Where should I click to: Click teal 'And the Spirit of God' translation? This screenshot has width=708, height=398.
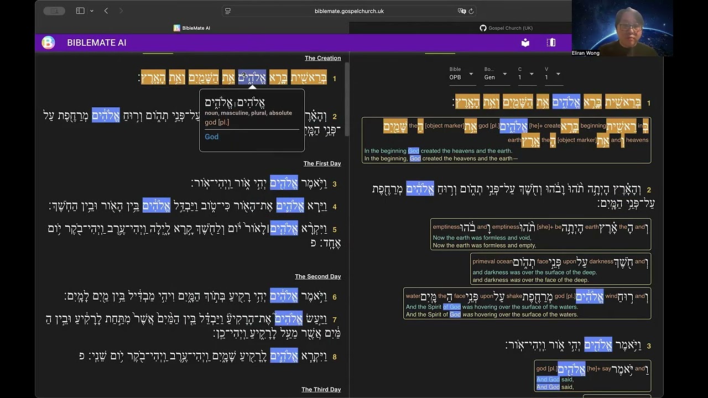[x=491, y=307]
